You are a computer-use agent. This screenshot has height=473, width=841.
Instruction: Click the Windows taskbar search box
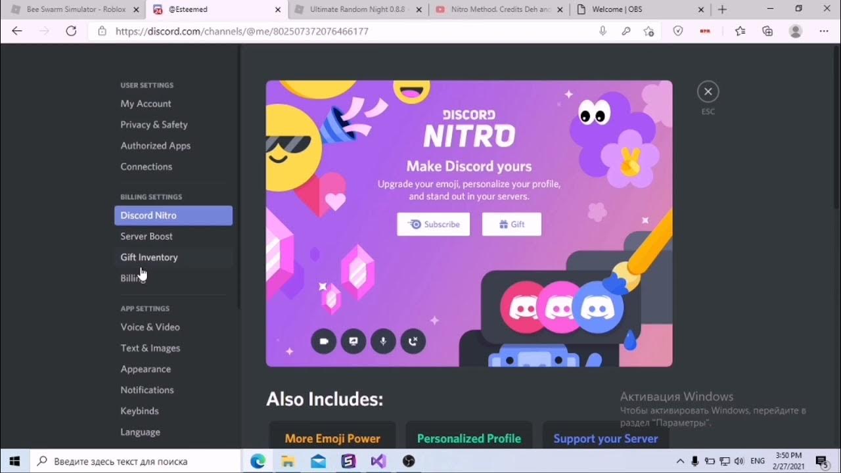[x=136, y=461]
